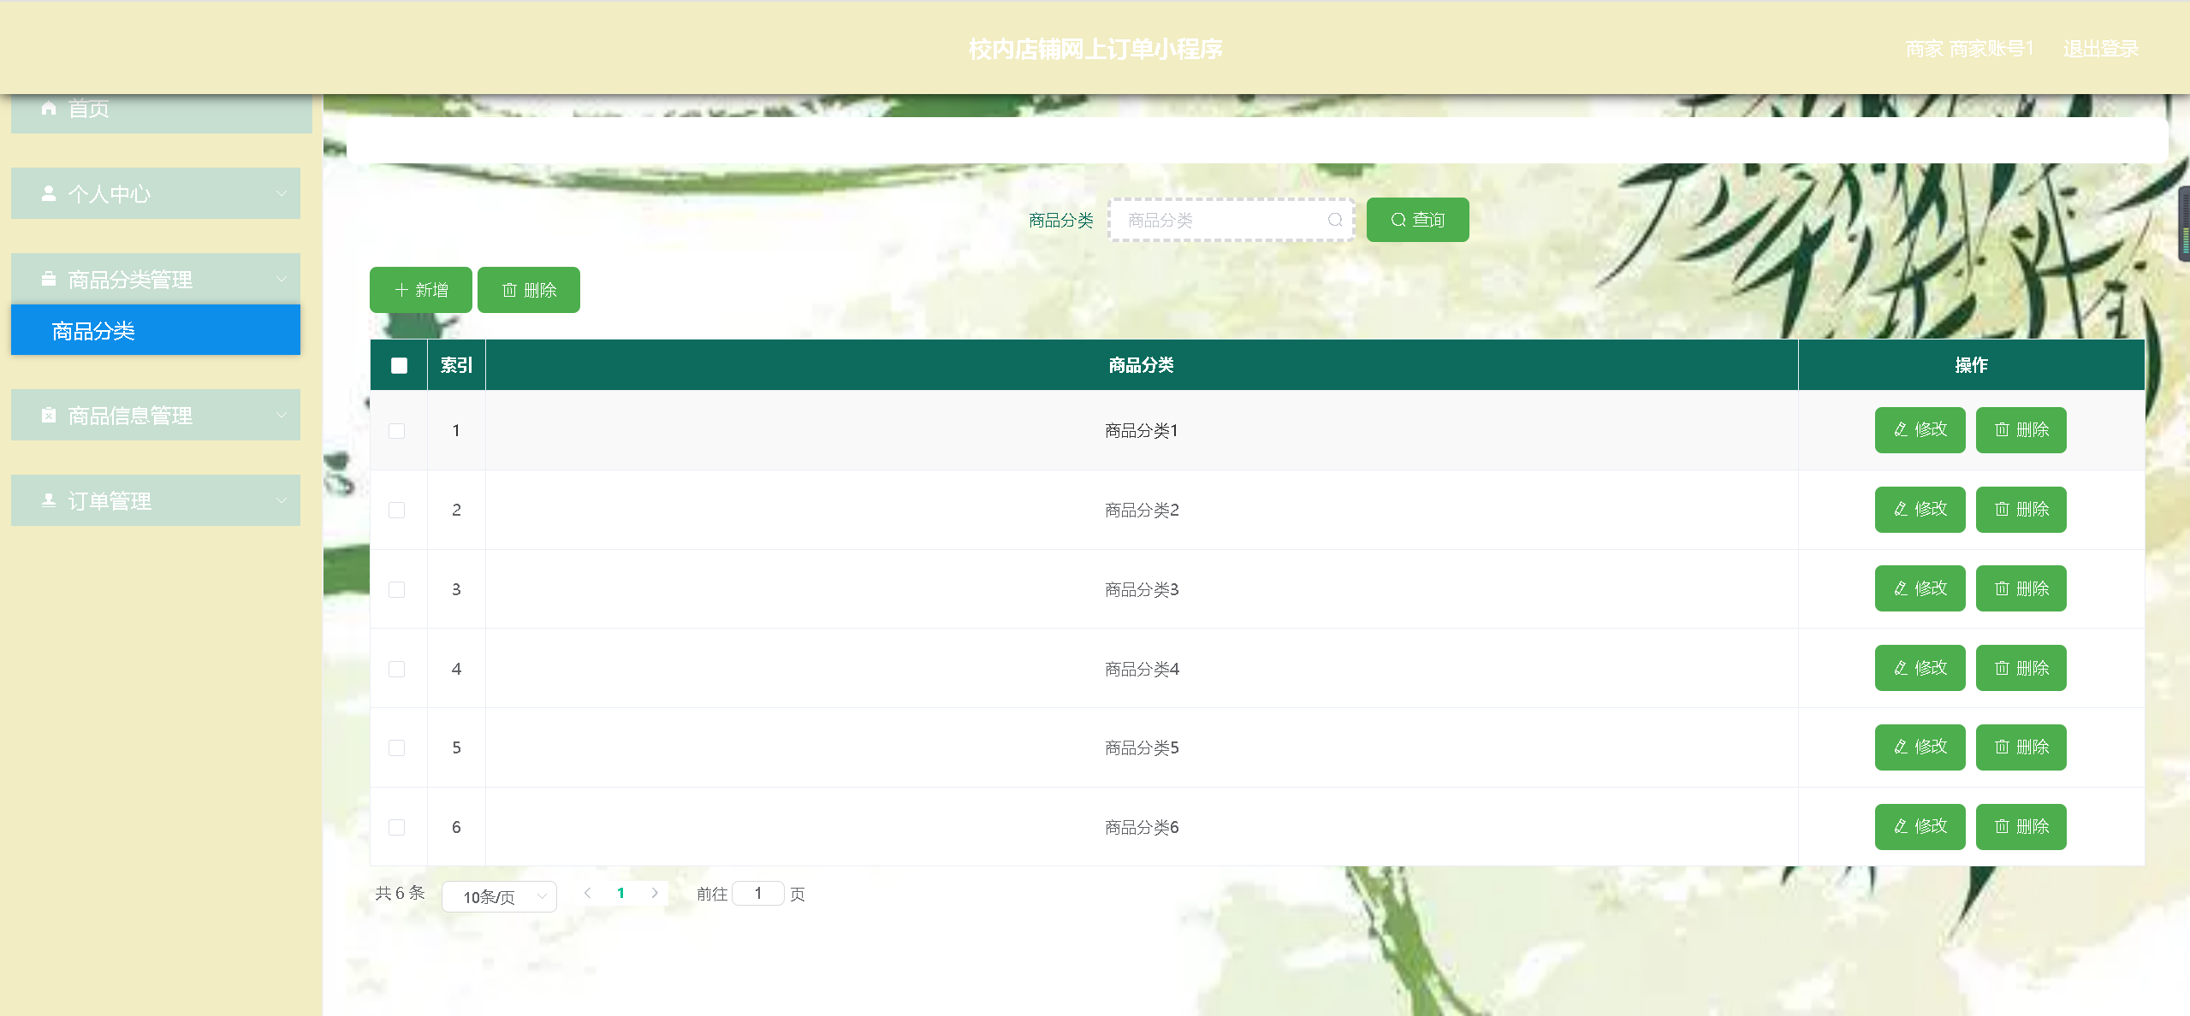This screenshot has width=2190, height=1016.
Task: Click the briefcase icon beside 商品分类管理
Action: point(49,279)
